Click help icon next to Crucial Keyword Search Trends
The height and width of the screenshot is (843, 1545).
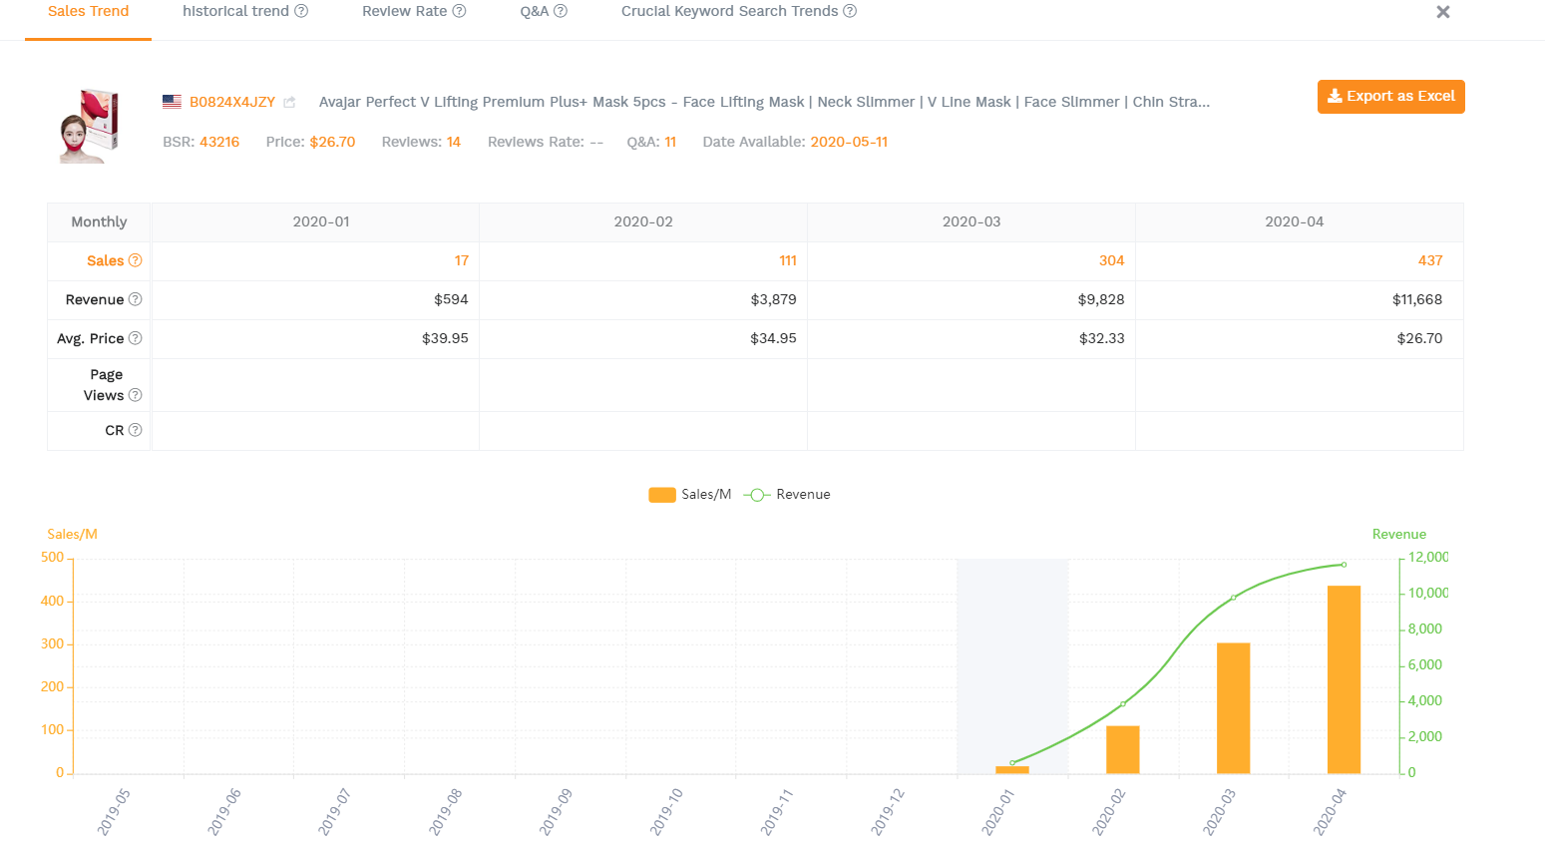(850, 11)
